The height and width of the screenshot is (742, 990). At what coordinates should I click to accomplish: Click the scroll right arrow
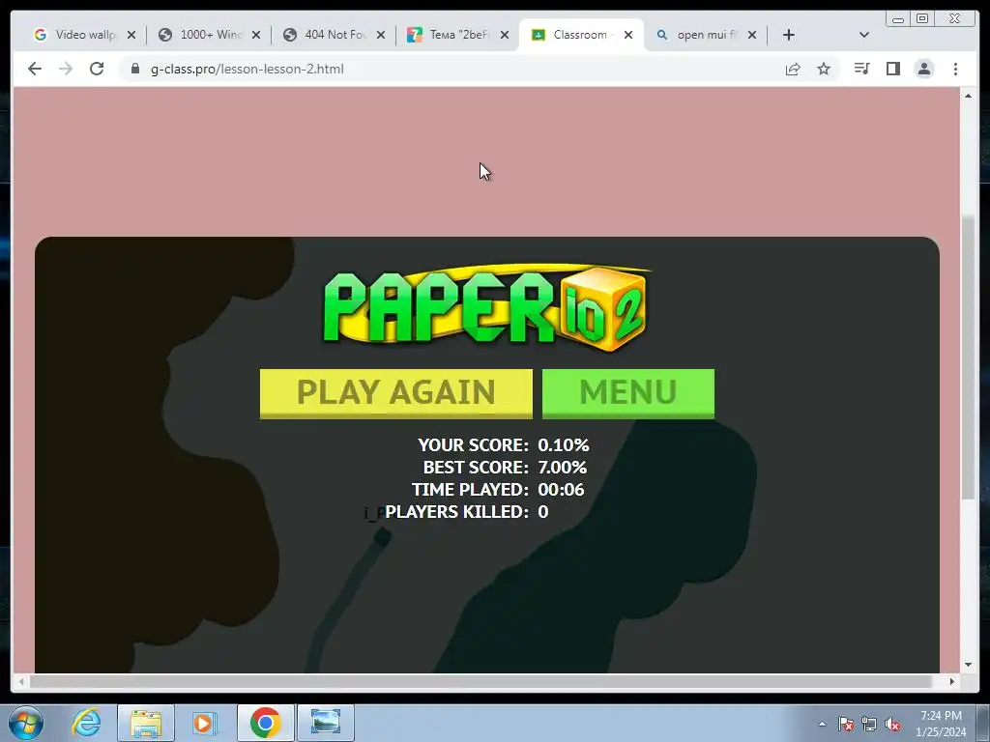tap(952, 681)
